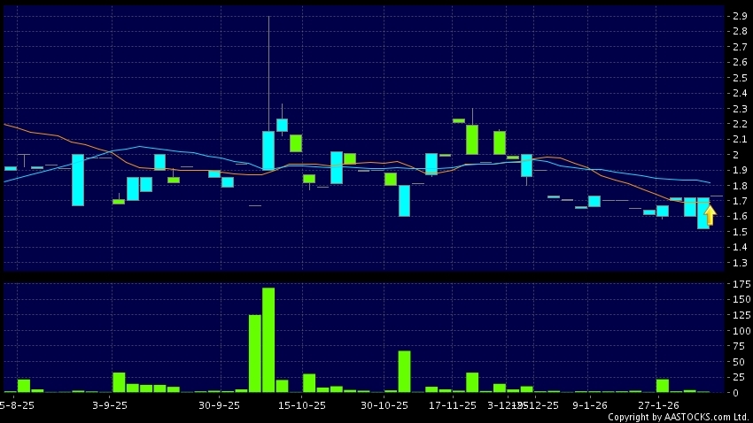The image size is (753, 423).
Task: Select the 9-1-26 date label
Action: click(589, 406)
